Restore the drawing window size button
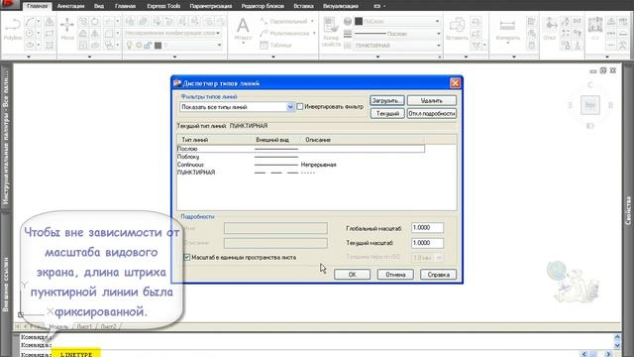Image resolution: width=634 pixels, height=357 pixels. (x=603, y=70)
